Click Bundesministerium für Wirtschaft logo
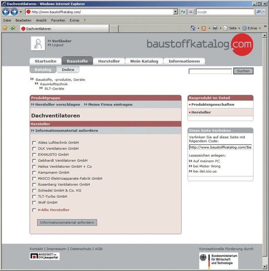Screen dimensions: 269x271 coord(218,261)
